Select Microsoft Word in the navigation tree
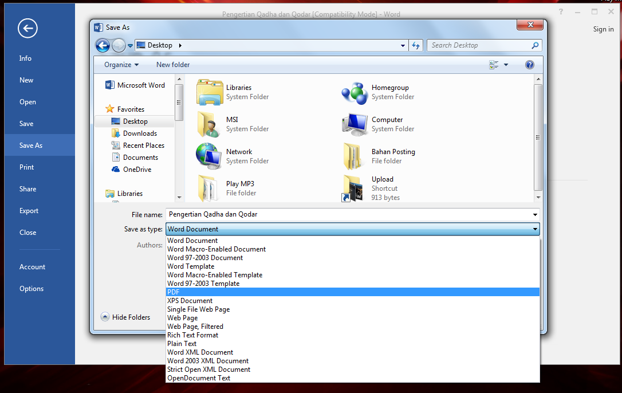Screen dimensions: 622x393 [x=141, y=85]
